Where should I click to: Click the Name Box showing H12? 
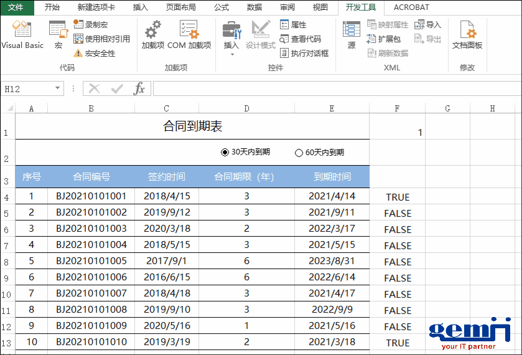point(28,88)
